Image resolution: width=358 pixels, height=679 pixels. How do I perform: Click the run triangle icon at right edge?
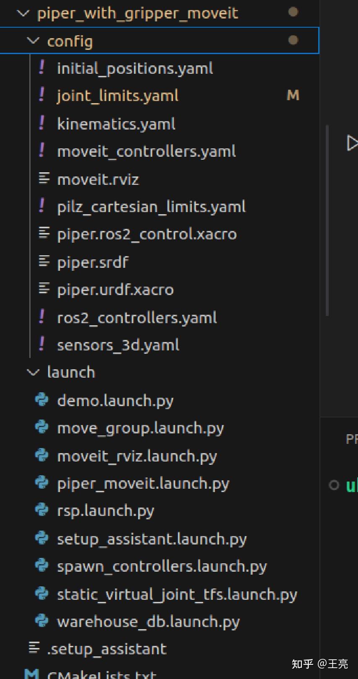352,143
